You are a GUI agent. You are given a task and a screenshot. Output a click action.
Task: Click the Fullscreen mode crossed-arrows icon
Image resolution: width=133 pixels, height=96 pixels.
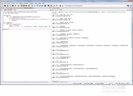[x=51, y=6]
